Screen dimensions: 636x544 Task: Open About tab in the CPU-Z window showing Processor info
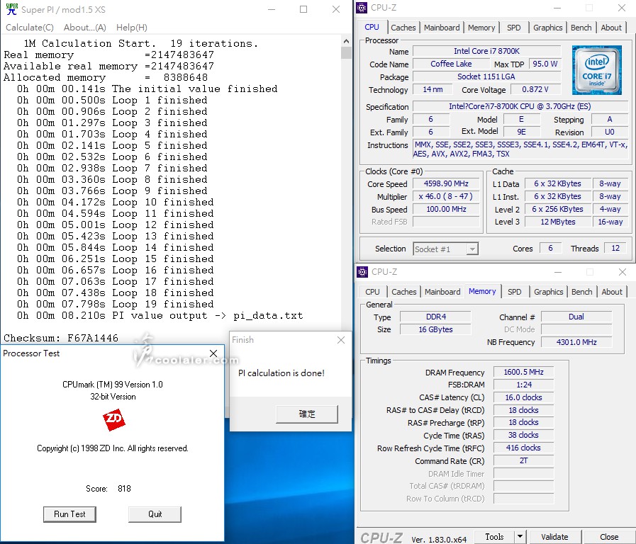[x=611, y=28]
